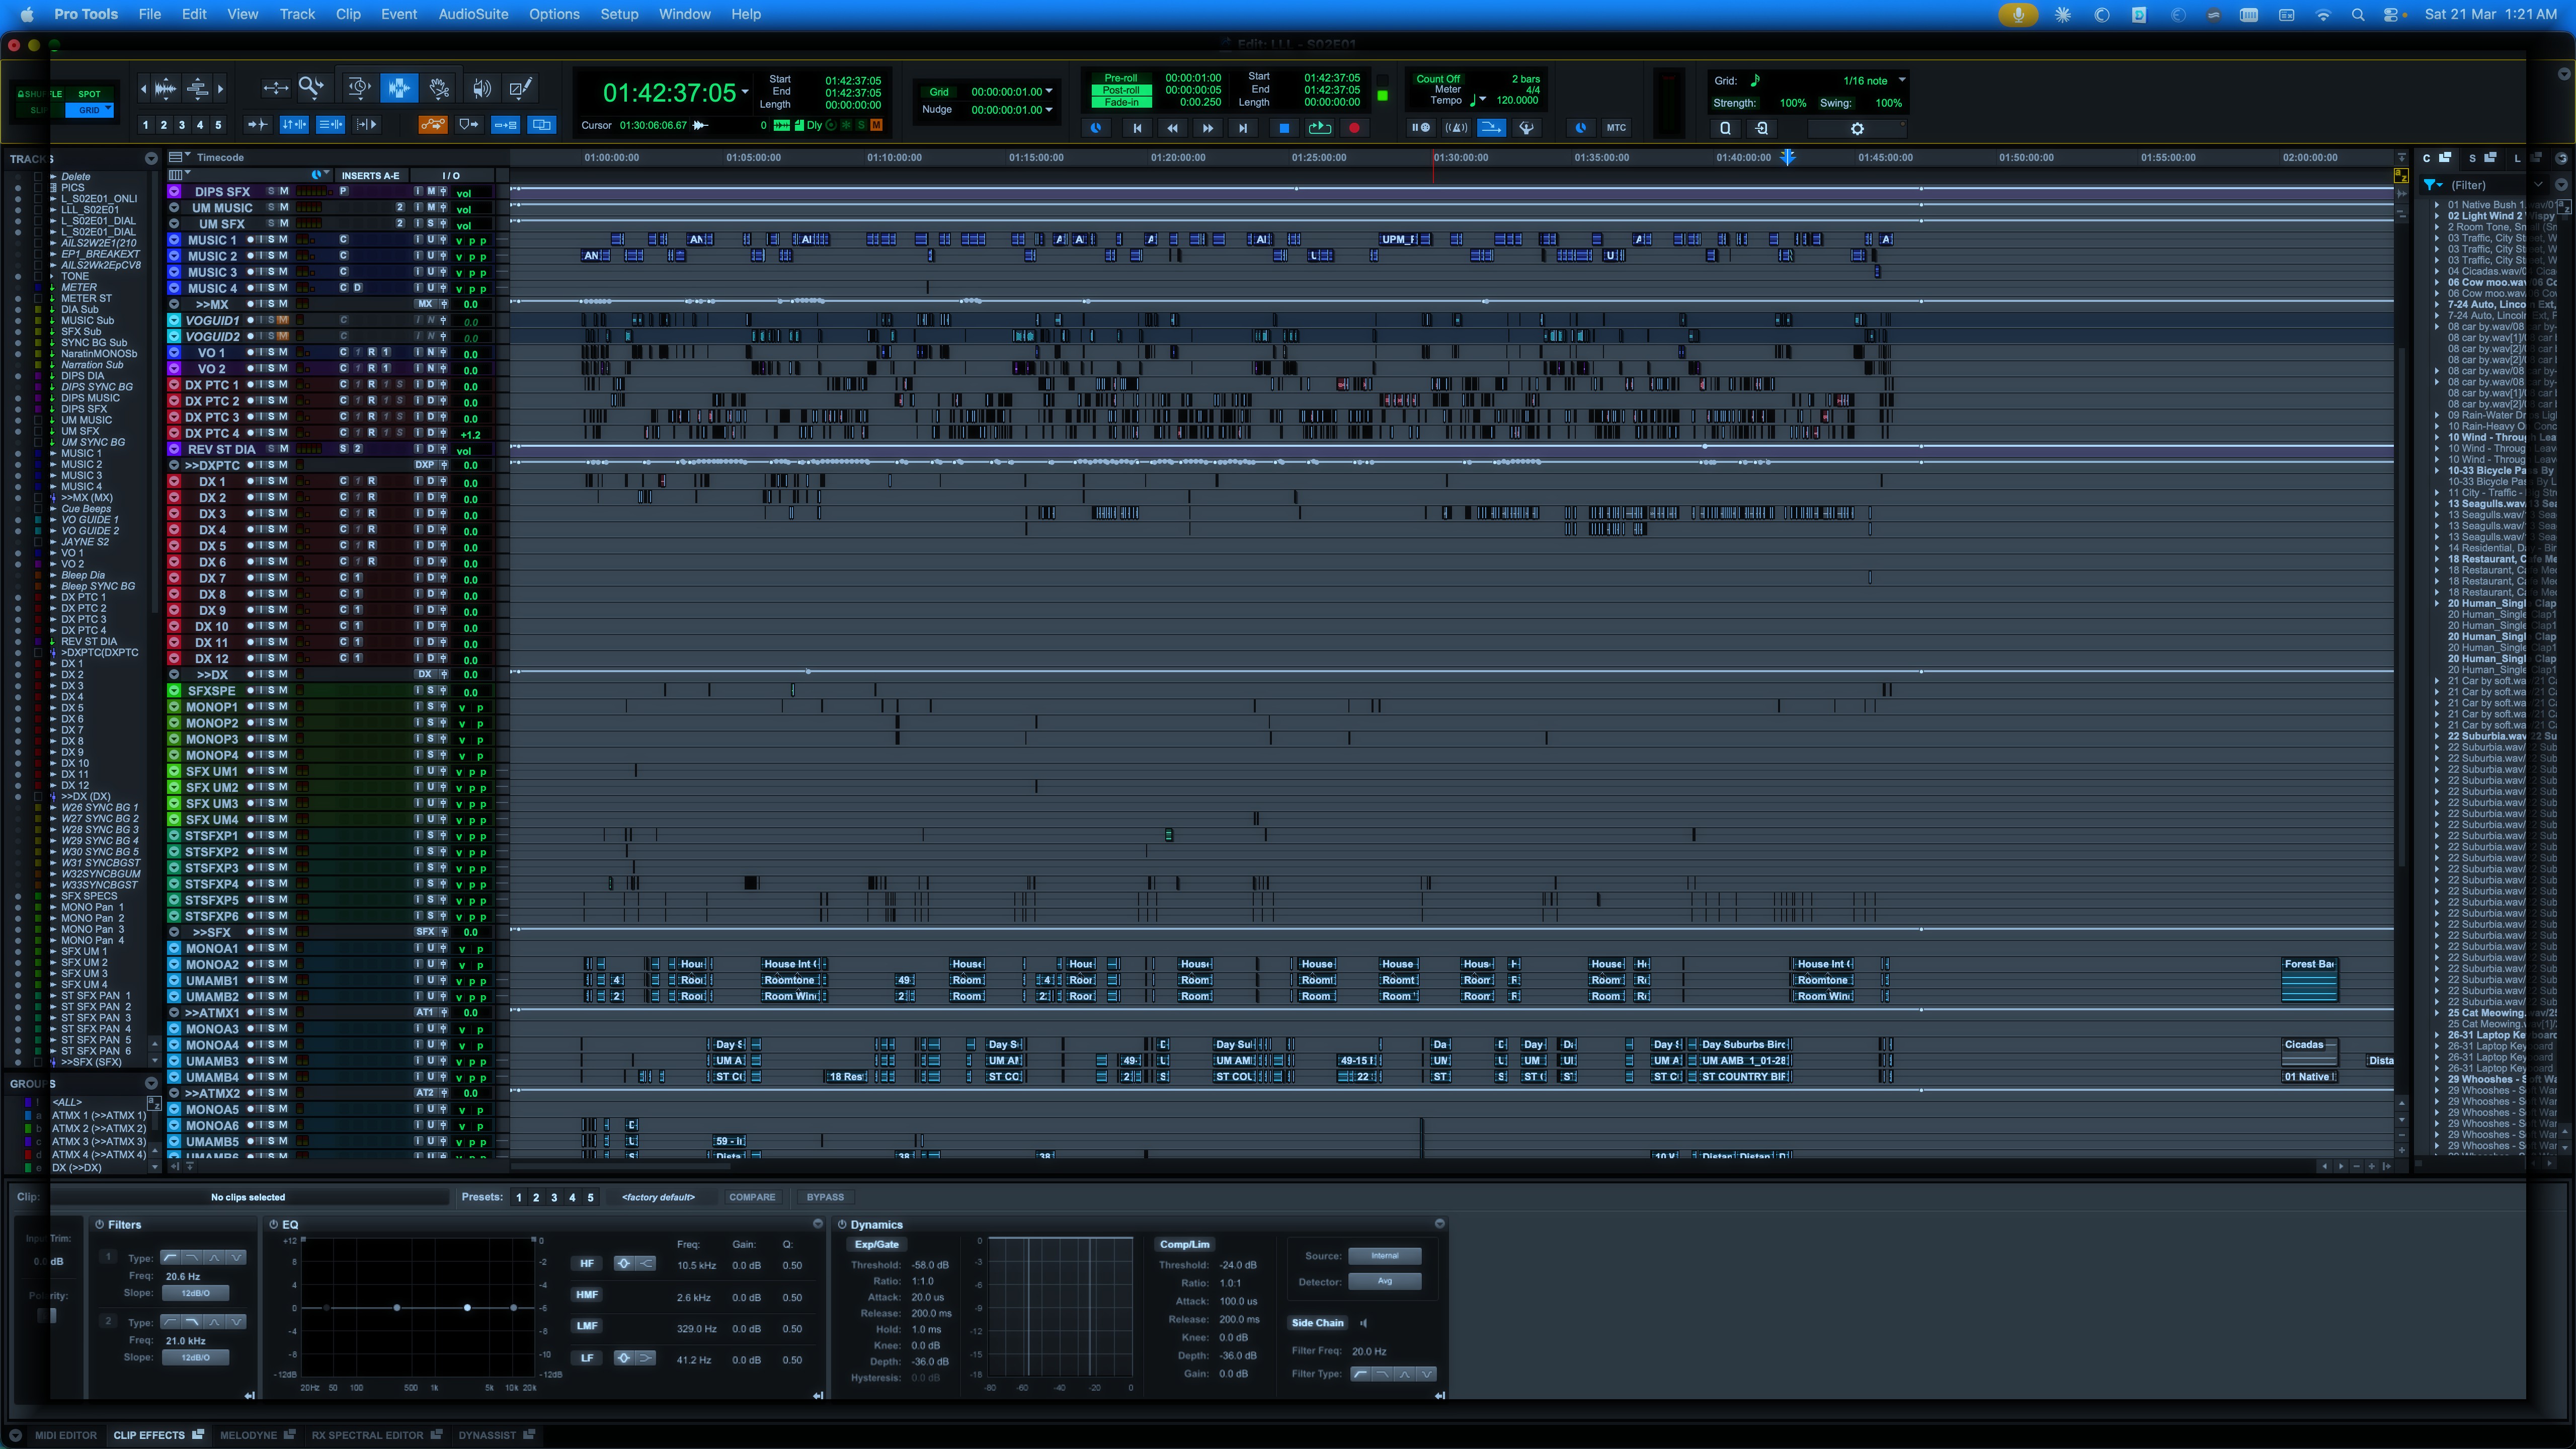Open the AudioSuite menu
Viewport: 2576px width, 1449px height.
pos(473,15)
